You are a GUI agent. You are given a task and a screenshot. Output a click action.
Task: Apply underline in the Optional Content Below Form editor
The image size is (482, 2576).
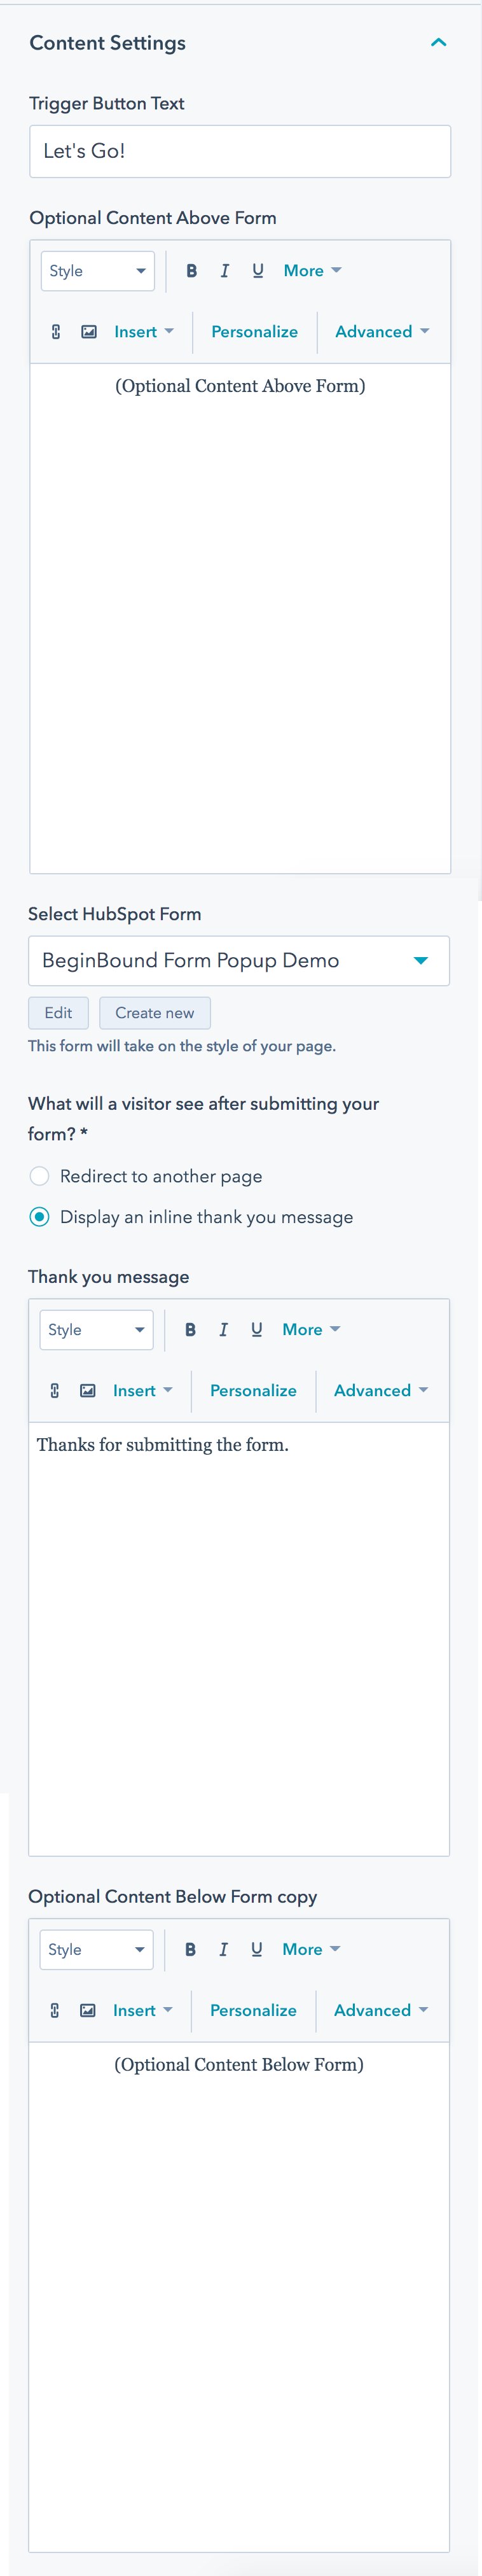(x=256, y=1949)
